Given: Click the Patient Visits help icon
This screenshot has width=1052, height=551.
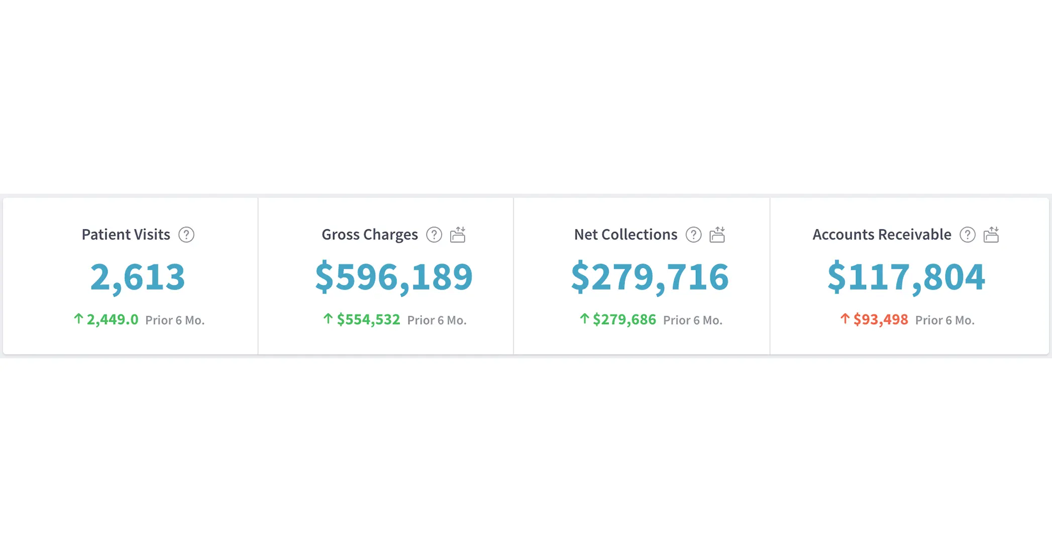Looking at the screenshot, I should point(186,235).
